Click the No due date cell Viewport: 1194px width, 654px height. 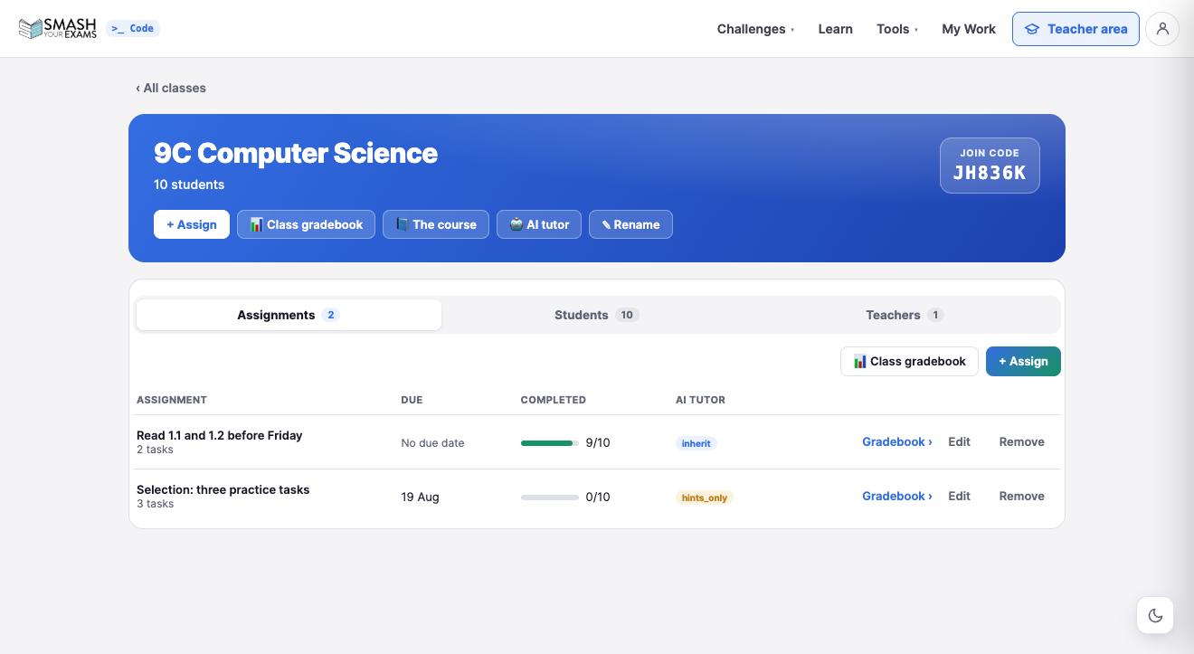point(432,443)
